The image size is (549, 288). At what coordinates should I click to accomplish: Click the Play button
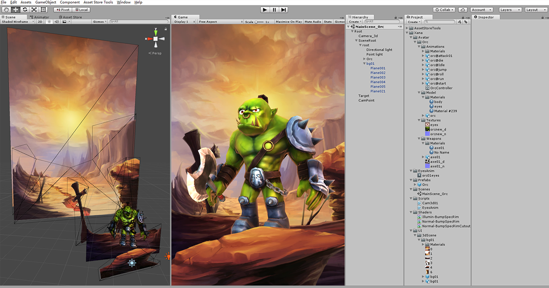pyautogui.click(x=265, y=10)
